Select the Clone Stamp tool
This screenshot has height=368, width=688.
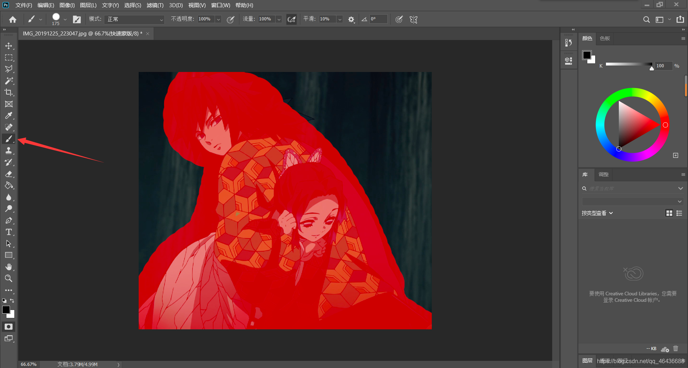(9, 150)
